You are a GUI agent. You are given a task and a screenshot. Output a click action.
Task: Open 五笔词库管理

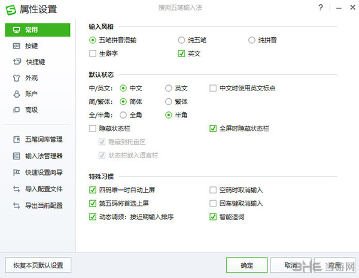tap(38, 140)
